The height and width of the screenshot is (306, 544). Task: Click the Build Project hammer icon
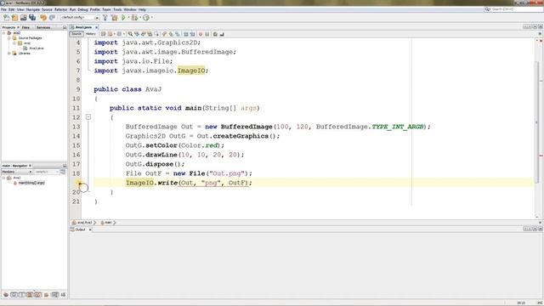pyautogui.click(x=105, y=17)
